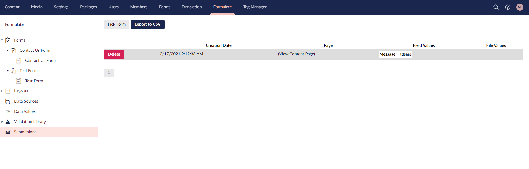
Task: Expand the Layouts tree node
Action: click(2, 91)
